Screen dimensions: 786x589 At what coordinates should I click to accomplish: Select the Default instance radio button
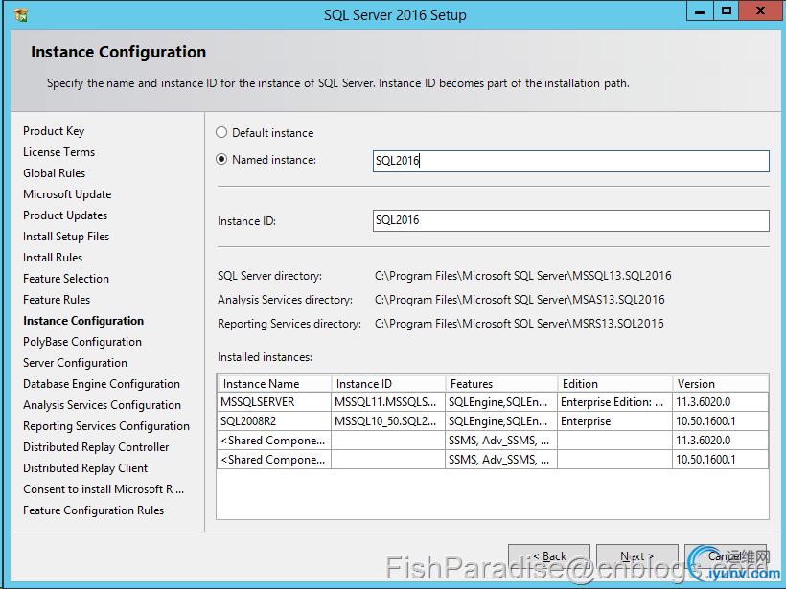[221, 133]
